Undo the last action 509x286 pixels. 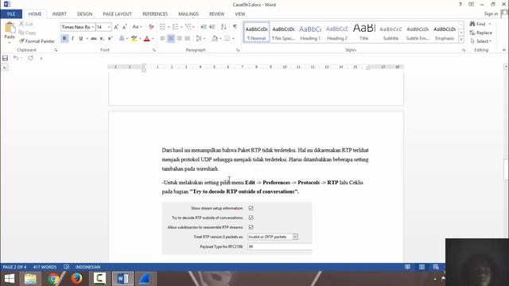(16, 58)
